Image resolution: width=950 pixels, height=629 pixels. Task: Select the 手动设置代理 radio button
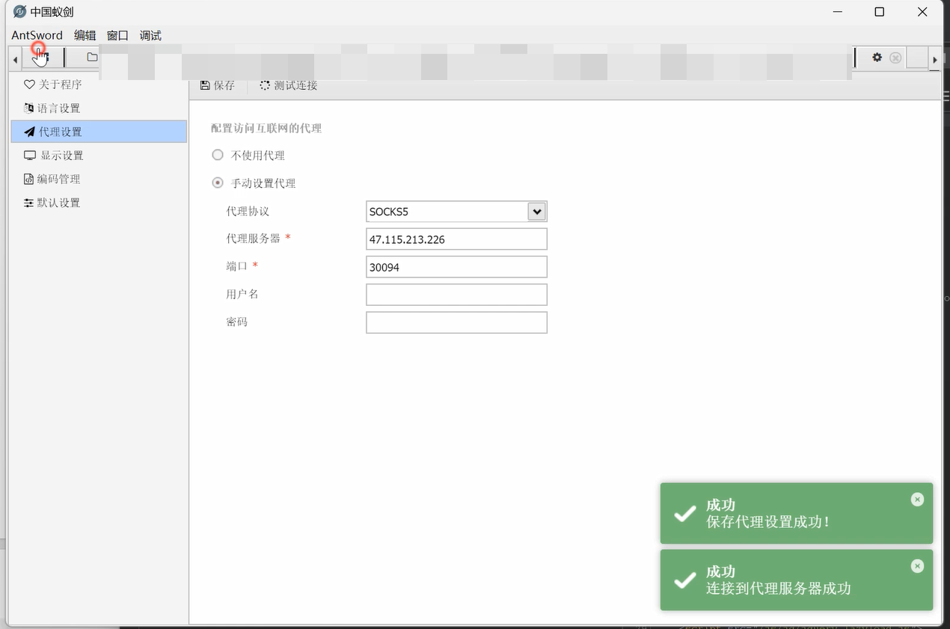tap(218, 182)
